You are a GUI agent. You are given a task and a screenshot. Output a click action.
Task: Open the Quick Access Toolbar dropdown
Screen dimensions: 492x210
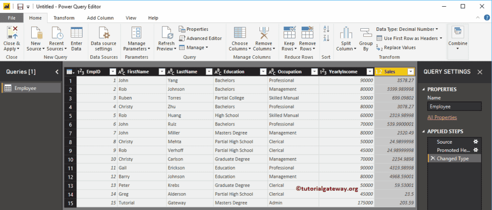tap(28, 7)
